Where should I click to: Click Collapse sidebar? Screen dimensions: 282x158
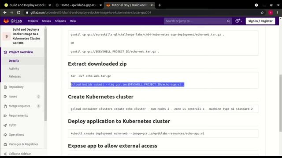pyautogui.click(x=19, y=154)
